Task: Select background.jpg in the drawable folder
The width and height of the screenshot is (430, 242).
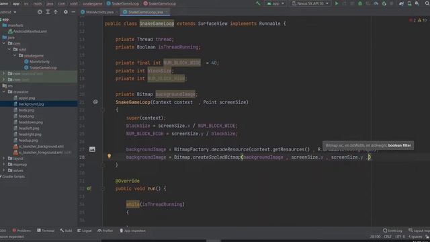Action: 29,104
